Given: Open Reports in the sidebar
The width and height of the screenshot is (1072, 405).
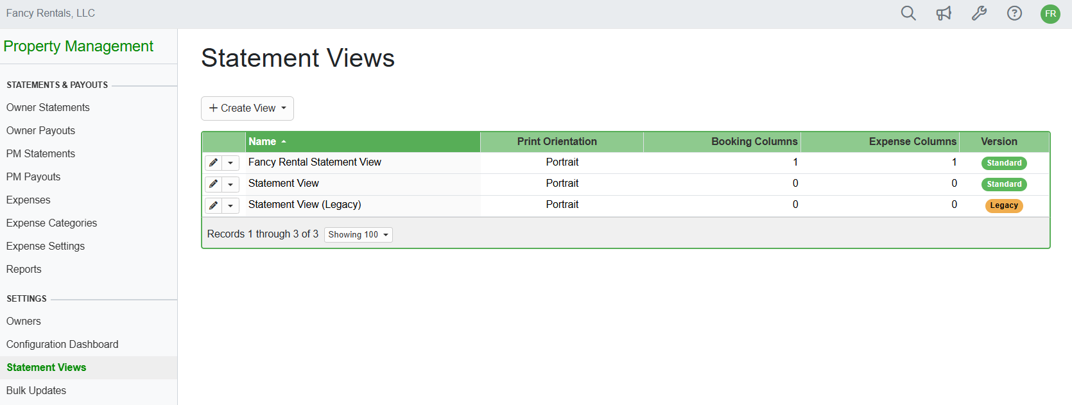Looking at the screenshot, I should [x=24, y=270].
